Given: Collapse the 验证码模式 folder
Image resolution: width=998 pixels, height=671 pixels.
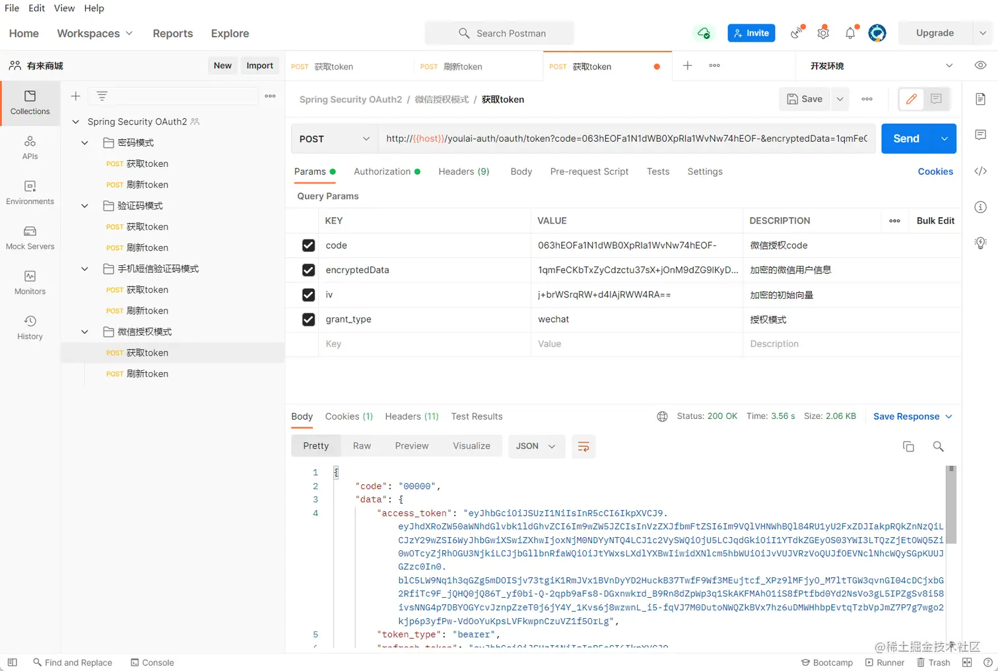Looking at the screenshot, I should 84,206.
